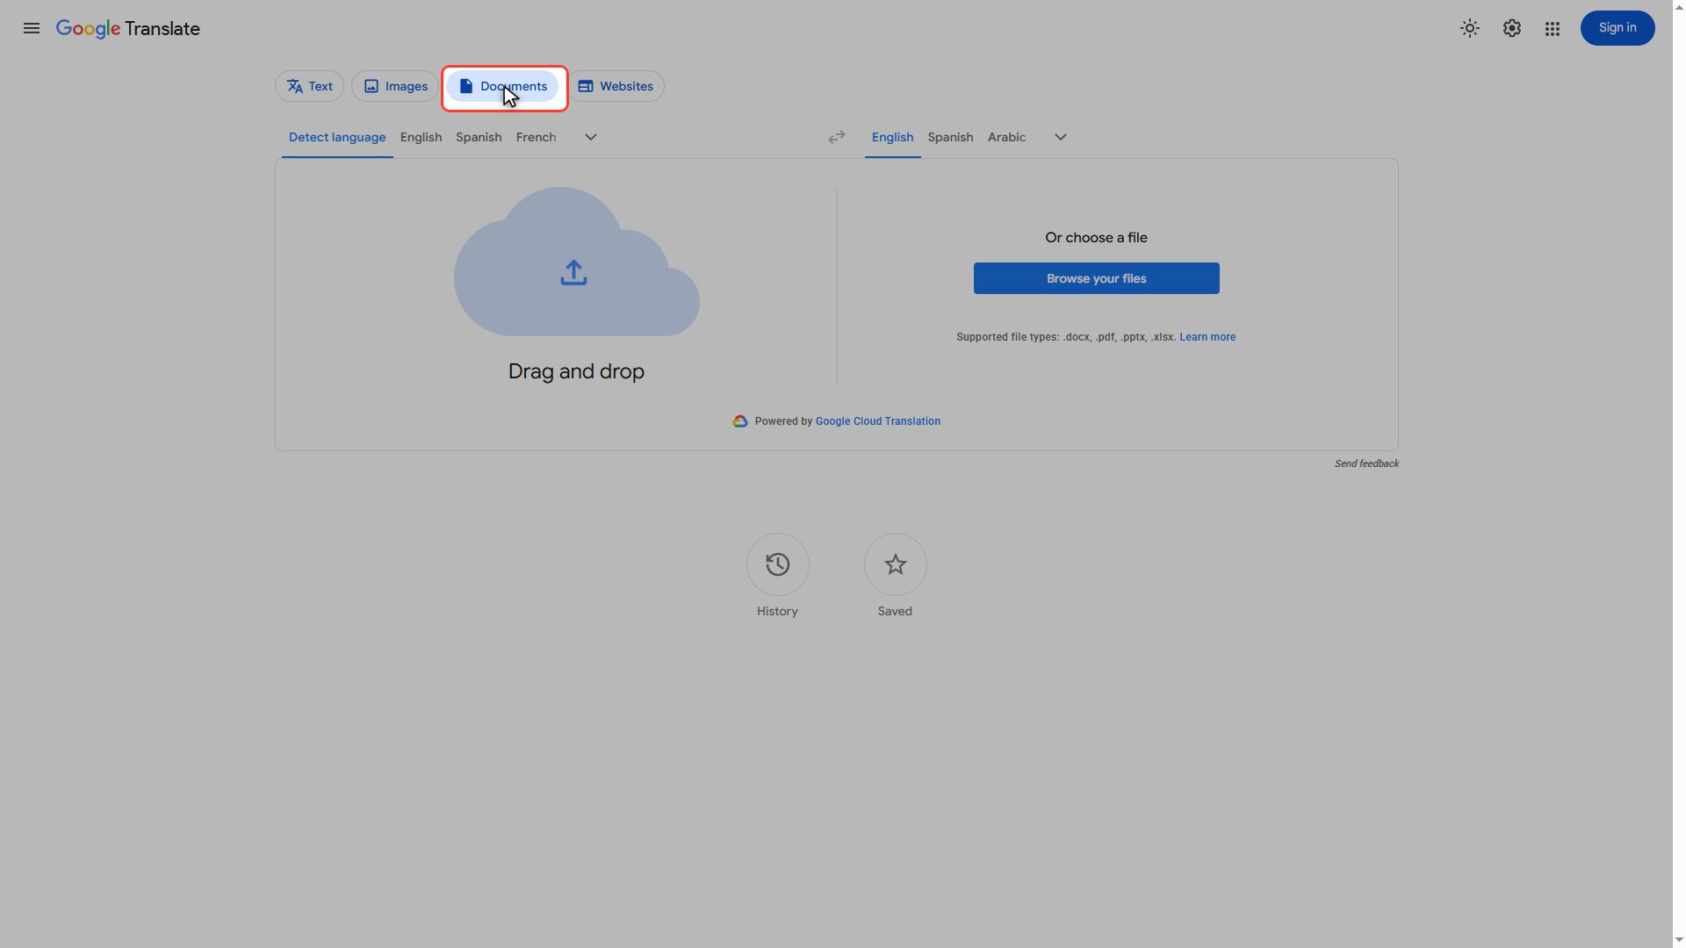Click the 'Drag and drop' text

576,371
